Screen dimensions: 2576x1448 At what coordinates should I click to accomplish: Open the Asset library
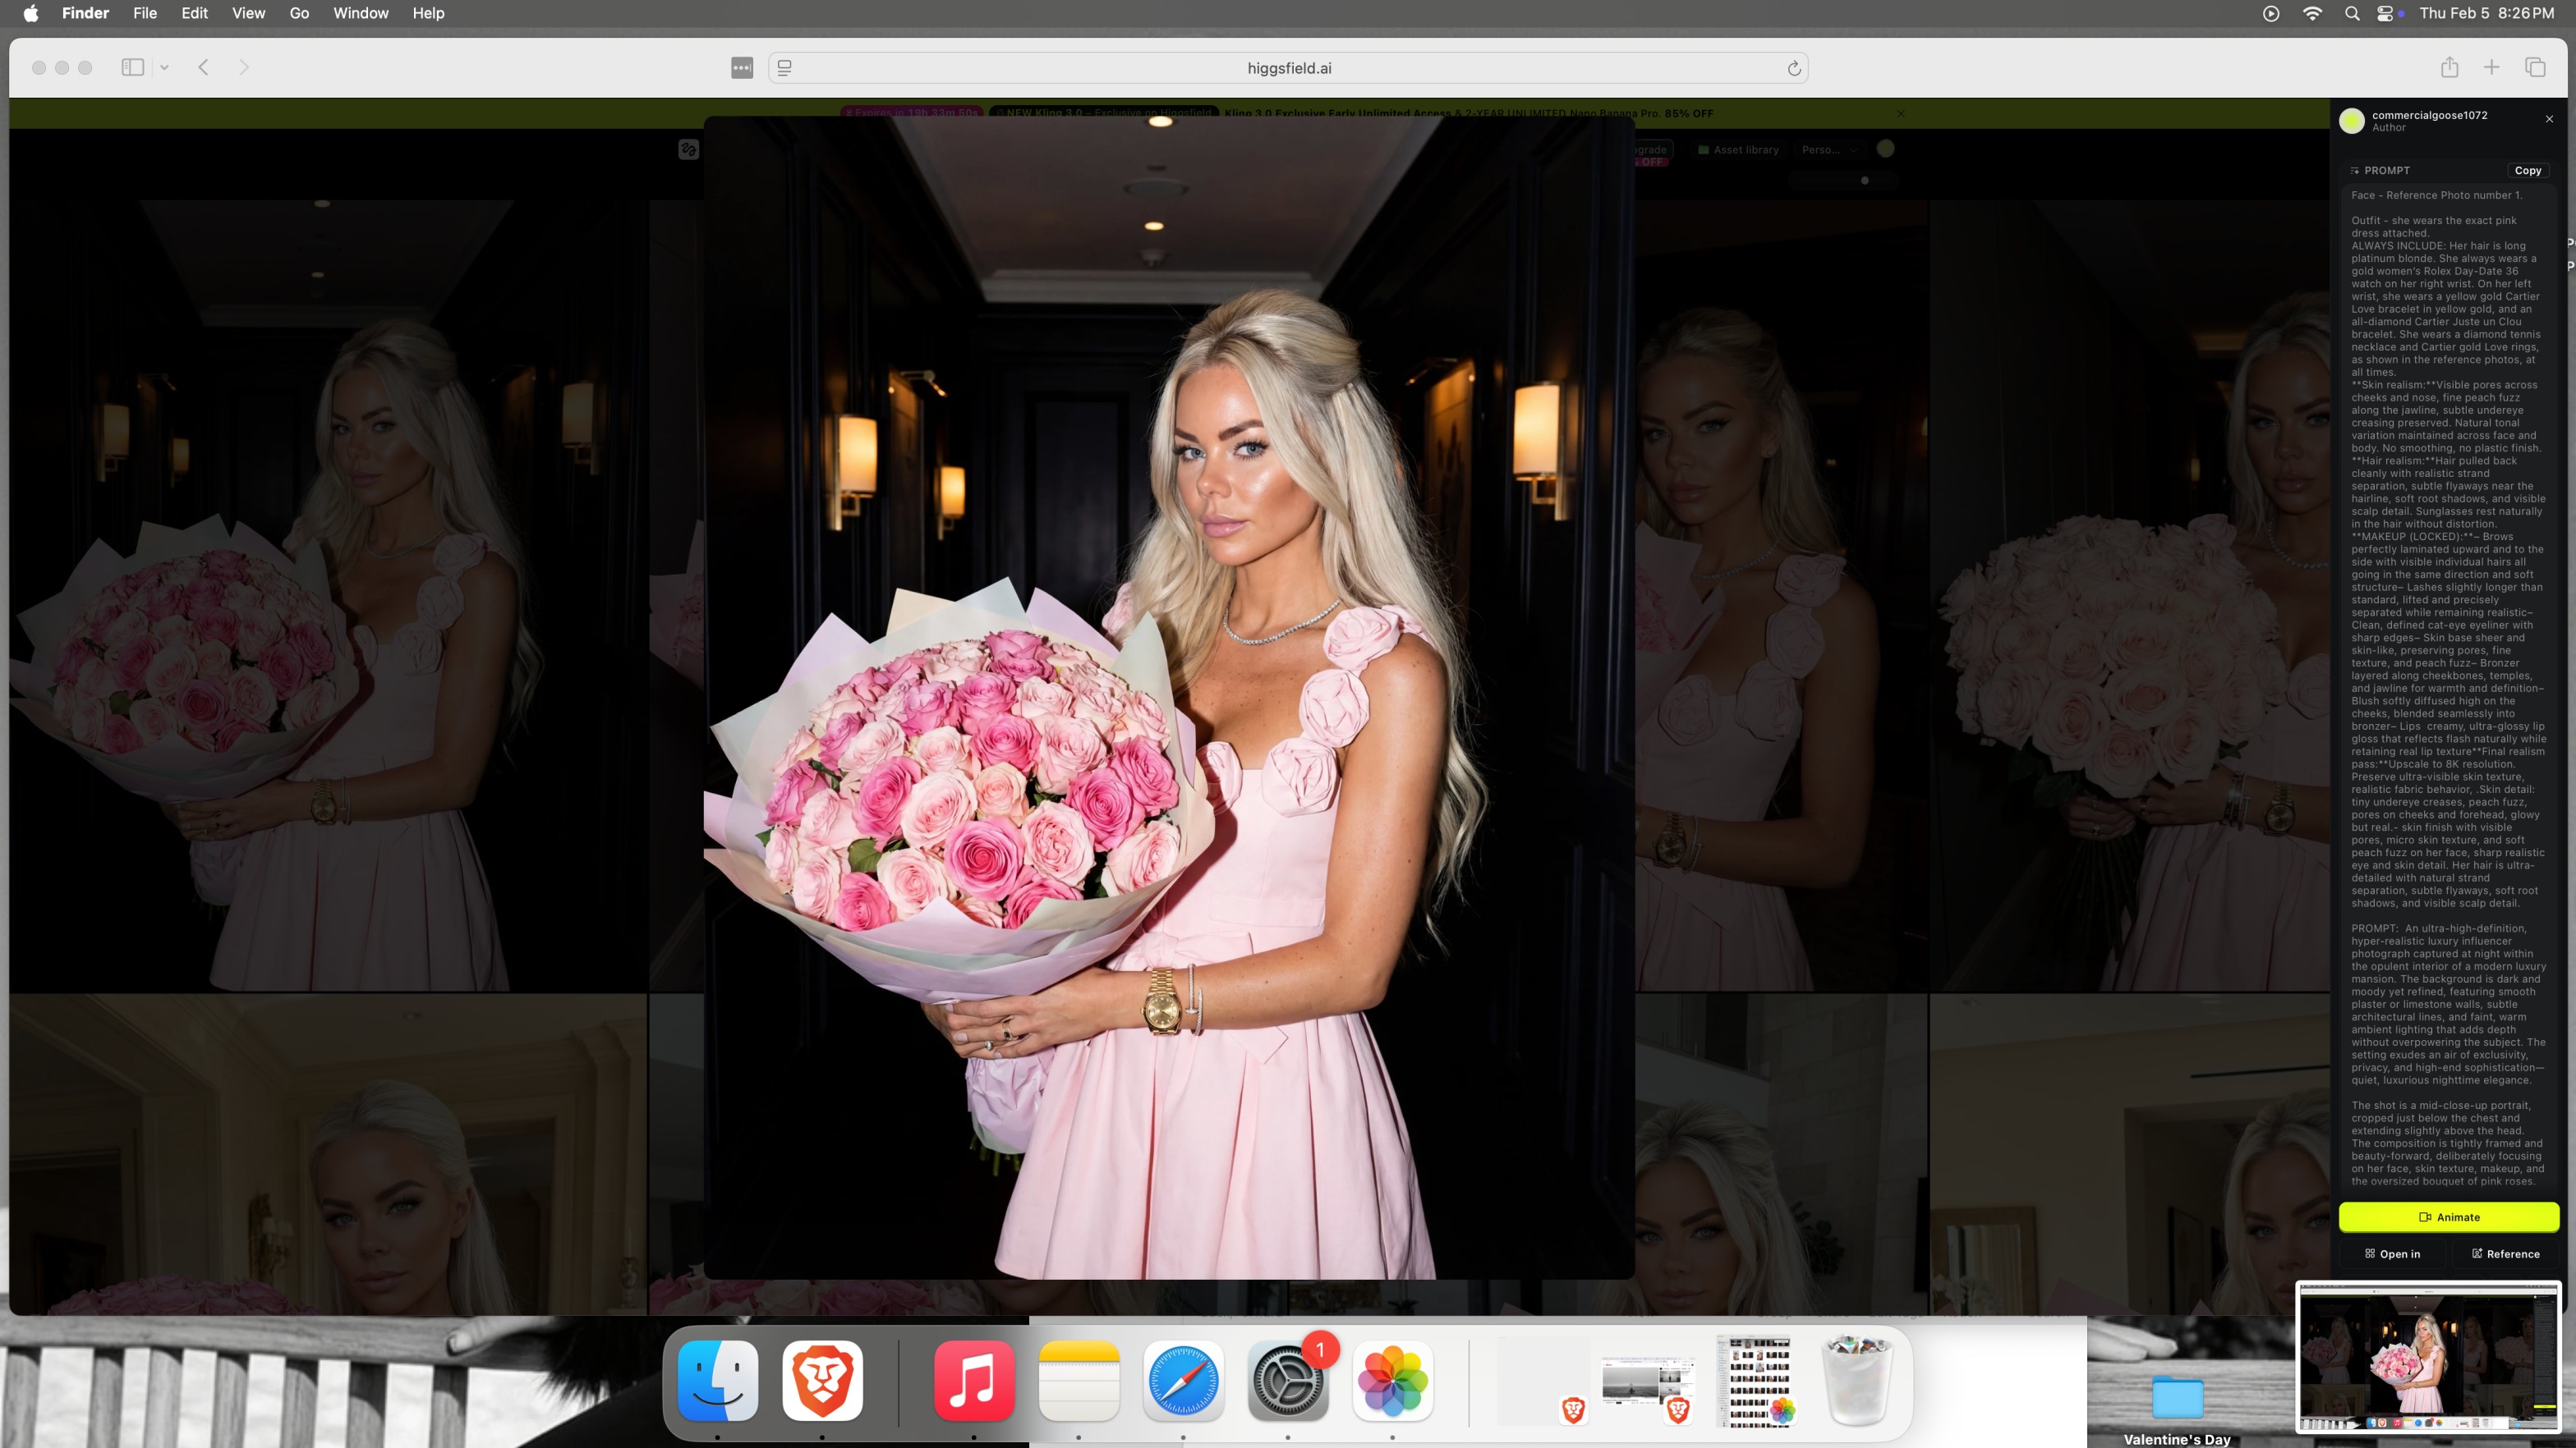1738,150
